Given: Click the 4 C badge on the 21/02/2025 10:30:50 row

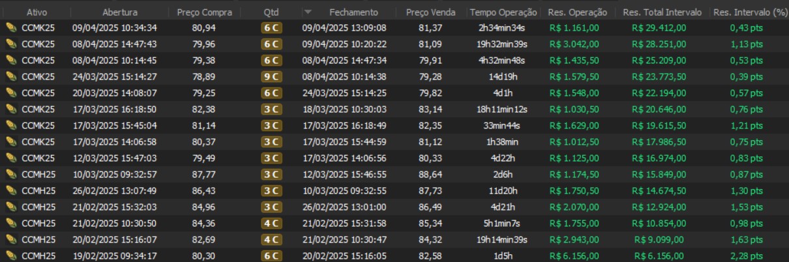Looking at the screenshot, I should [271, 223].
